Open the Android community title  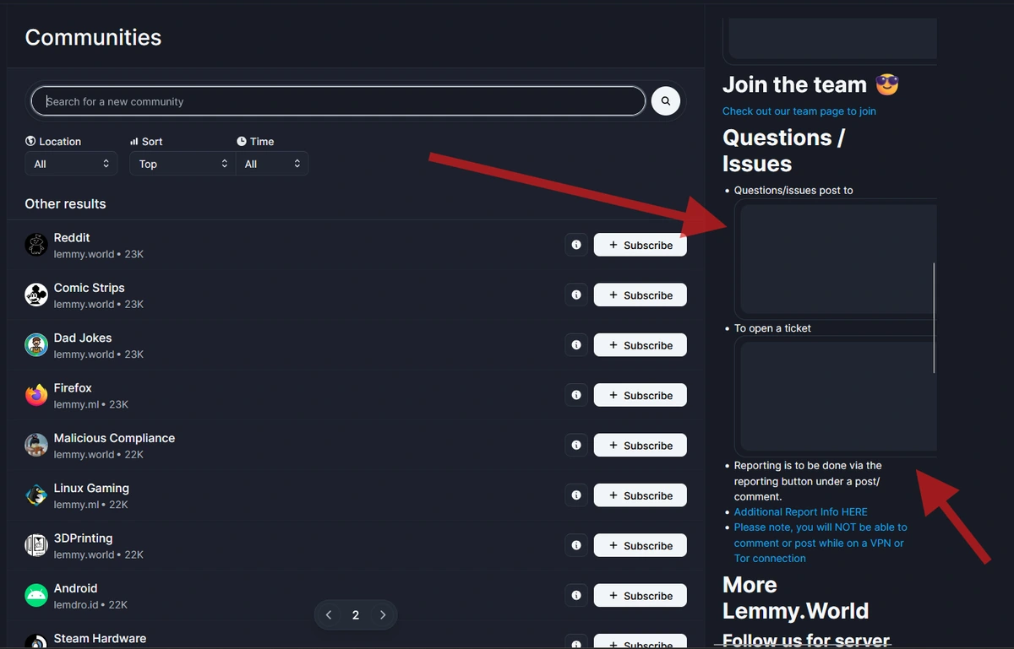75,588
